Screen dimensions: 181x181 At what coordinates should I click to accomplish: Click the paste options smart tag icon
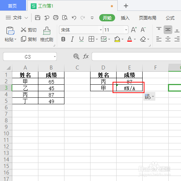pyautogui.click(x=149, y=97)
